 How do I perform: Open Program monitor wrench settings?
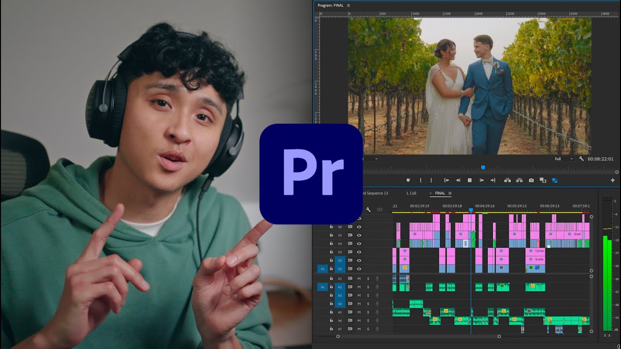pyautogui.click(x=581, y=159)
